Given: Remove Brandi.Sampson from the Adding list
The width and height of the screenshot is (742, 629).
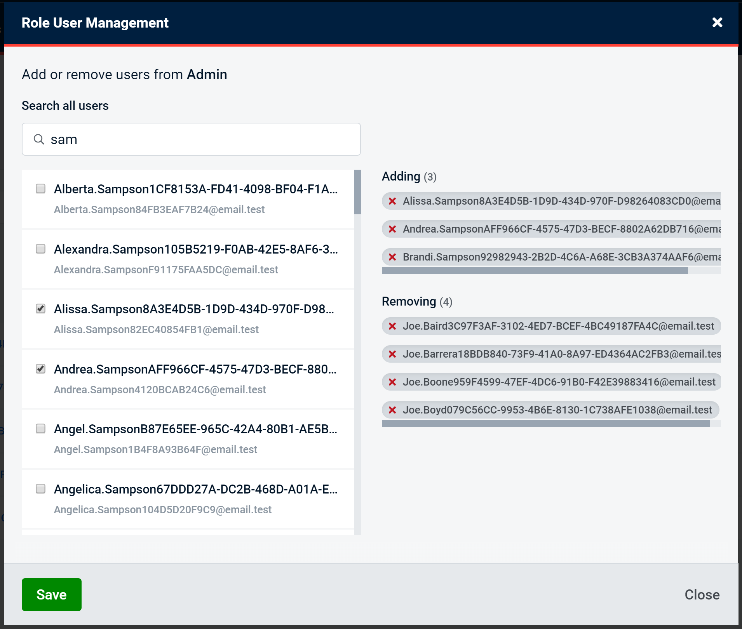Looking at the screenshot, I should pos(392,257).
